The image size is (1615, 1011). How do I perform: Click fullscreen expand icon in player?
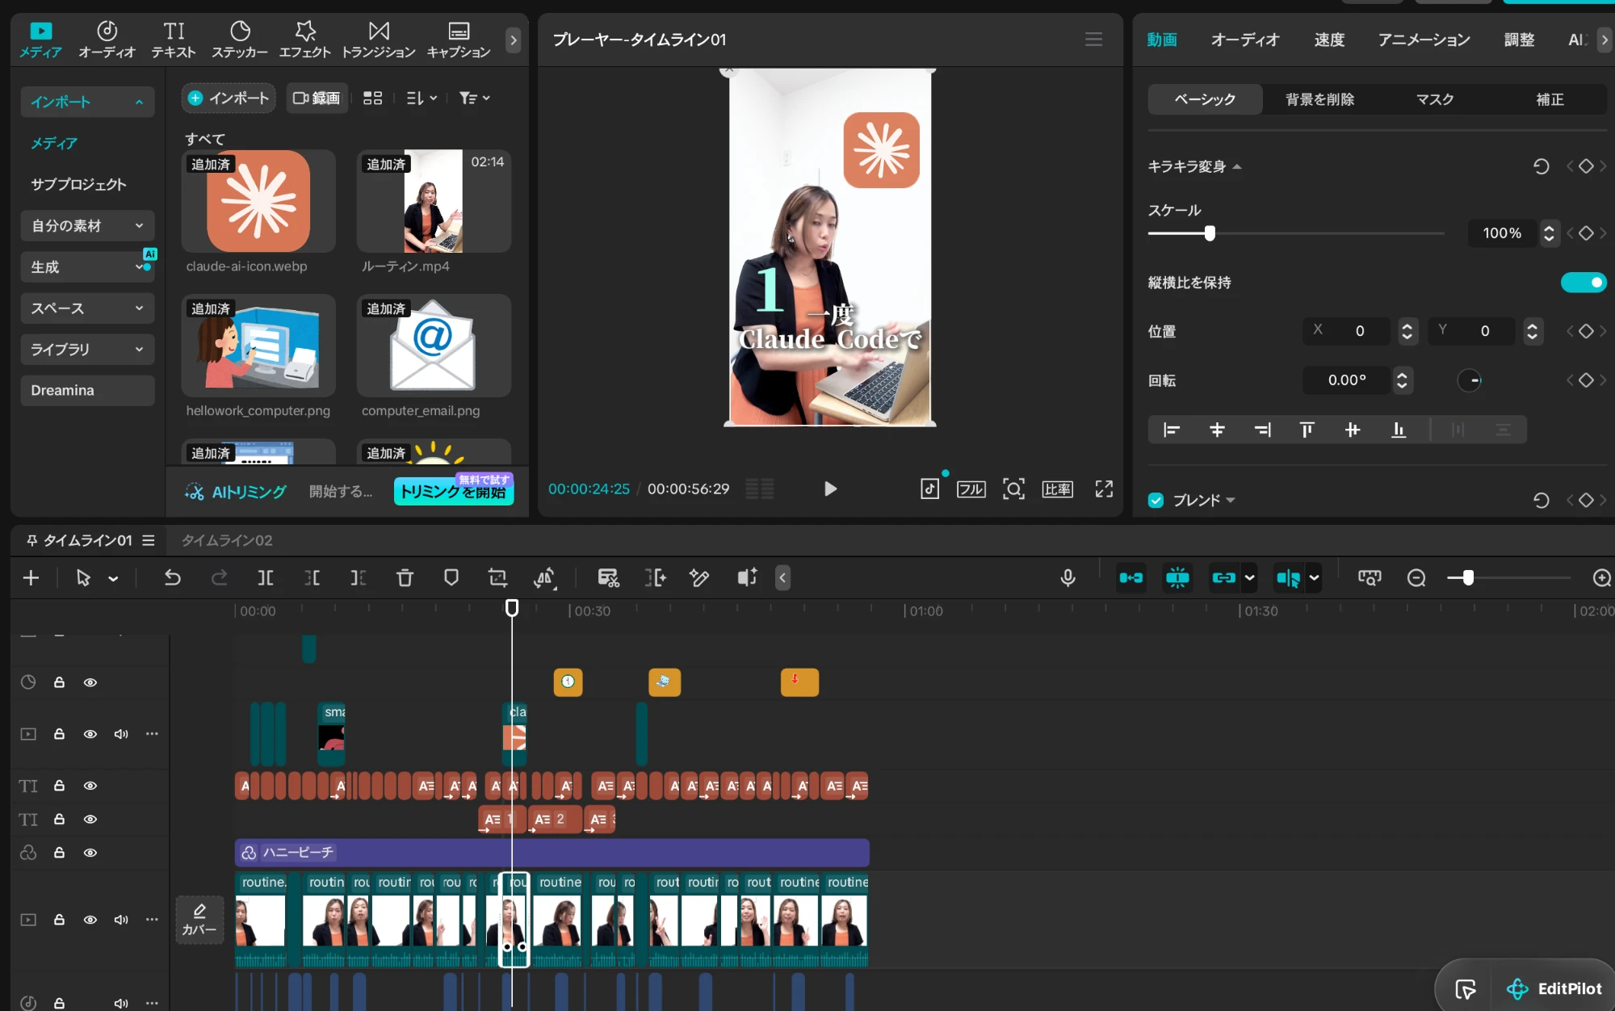pyautogui.click(x=1103, y=489)
